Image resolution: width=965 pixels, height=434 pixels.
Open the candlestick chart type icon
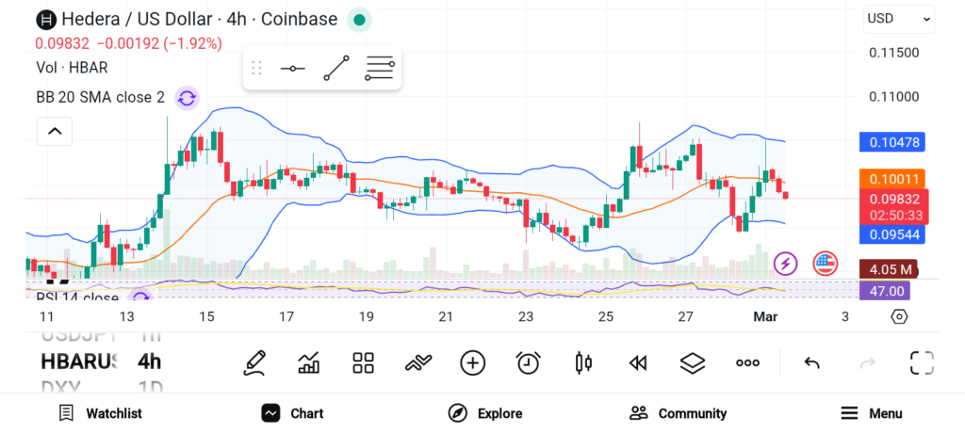coord(582,362)
